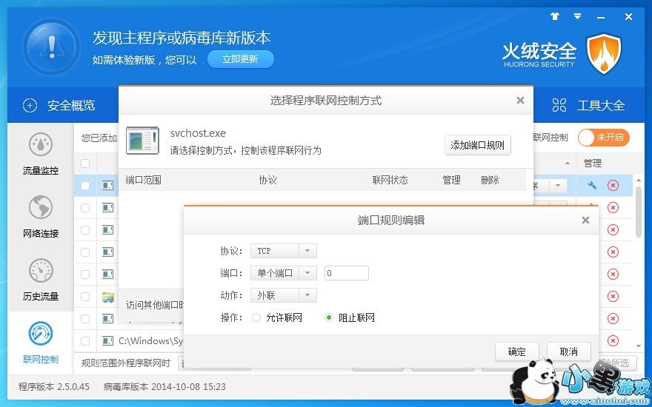This screenshot has height=407, width=652.
Task: Click the exclamation alert icon in header
Action: point(52,47)
